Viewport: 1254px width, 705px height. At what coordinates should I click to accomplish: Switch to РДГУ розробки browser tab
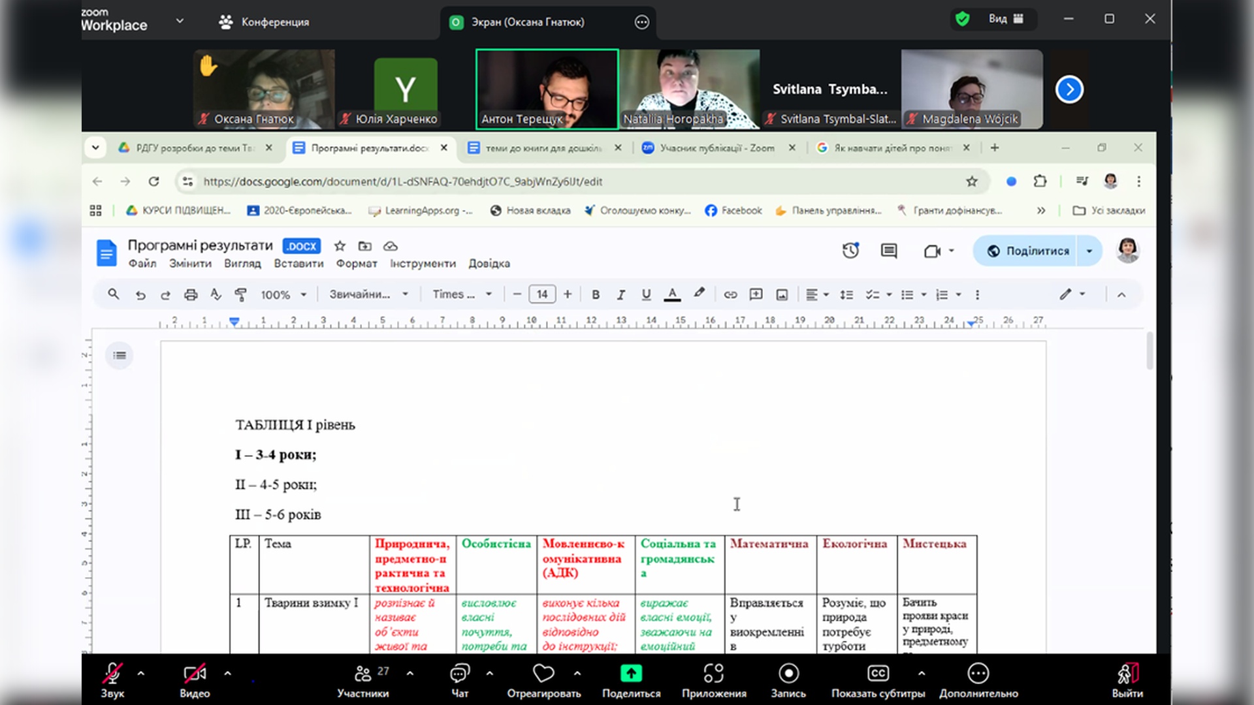194,148
